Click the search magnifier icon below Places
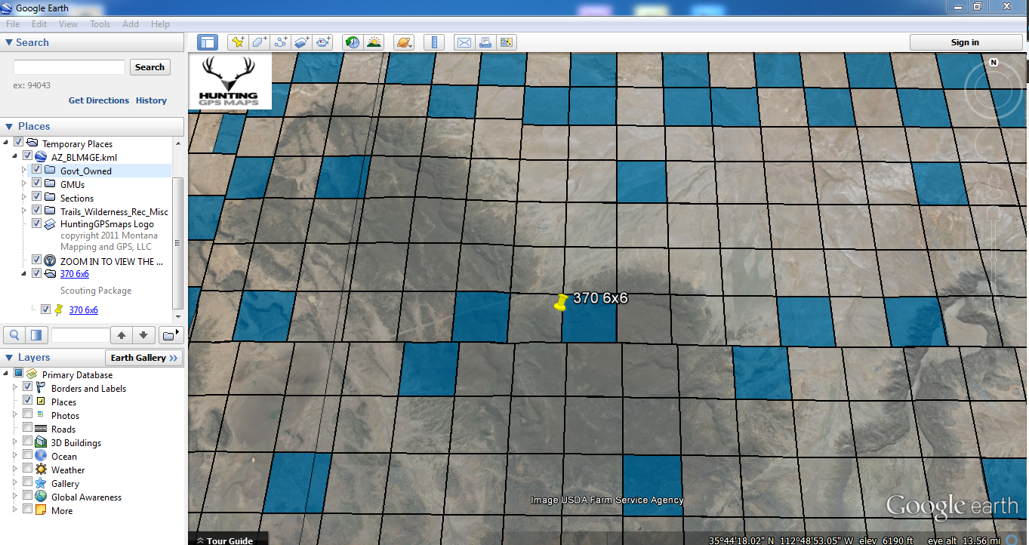 14,334
